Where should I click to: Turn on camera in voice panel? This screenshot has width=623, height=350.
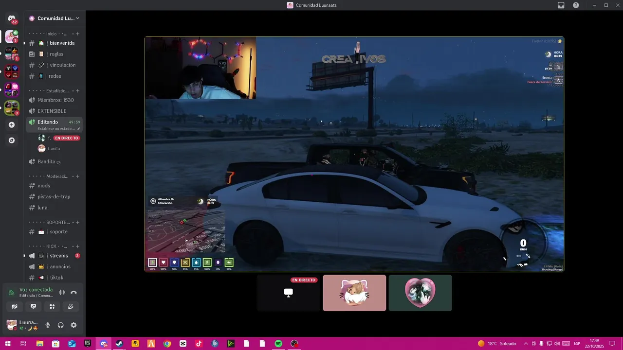15,307
